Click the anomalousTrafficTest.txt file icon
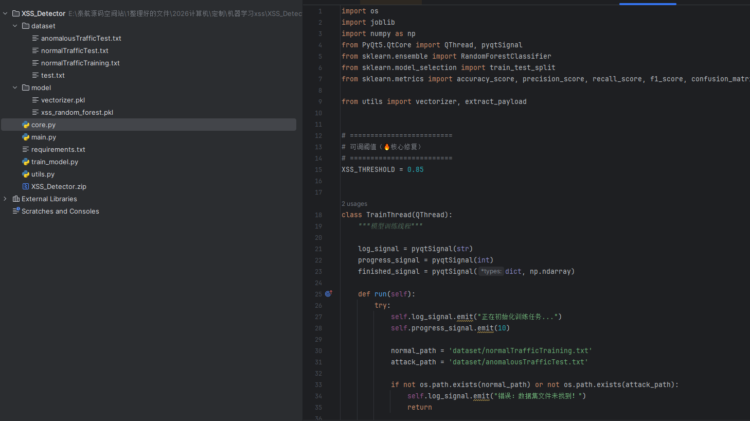750x421 pixels. click(x=35, y=38)
